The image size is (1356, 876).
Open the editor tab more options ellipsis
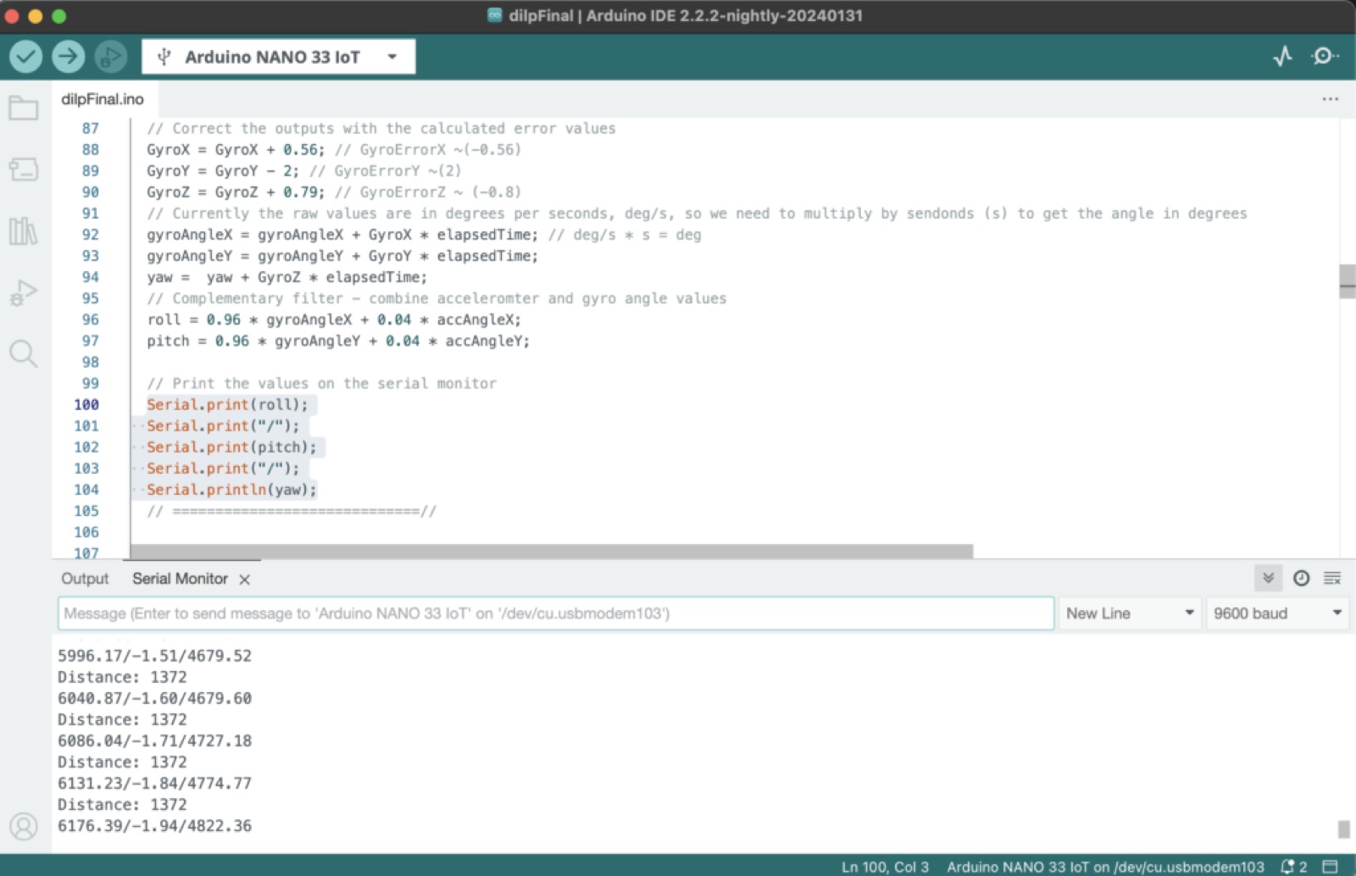click(1331, 99)
